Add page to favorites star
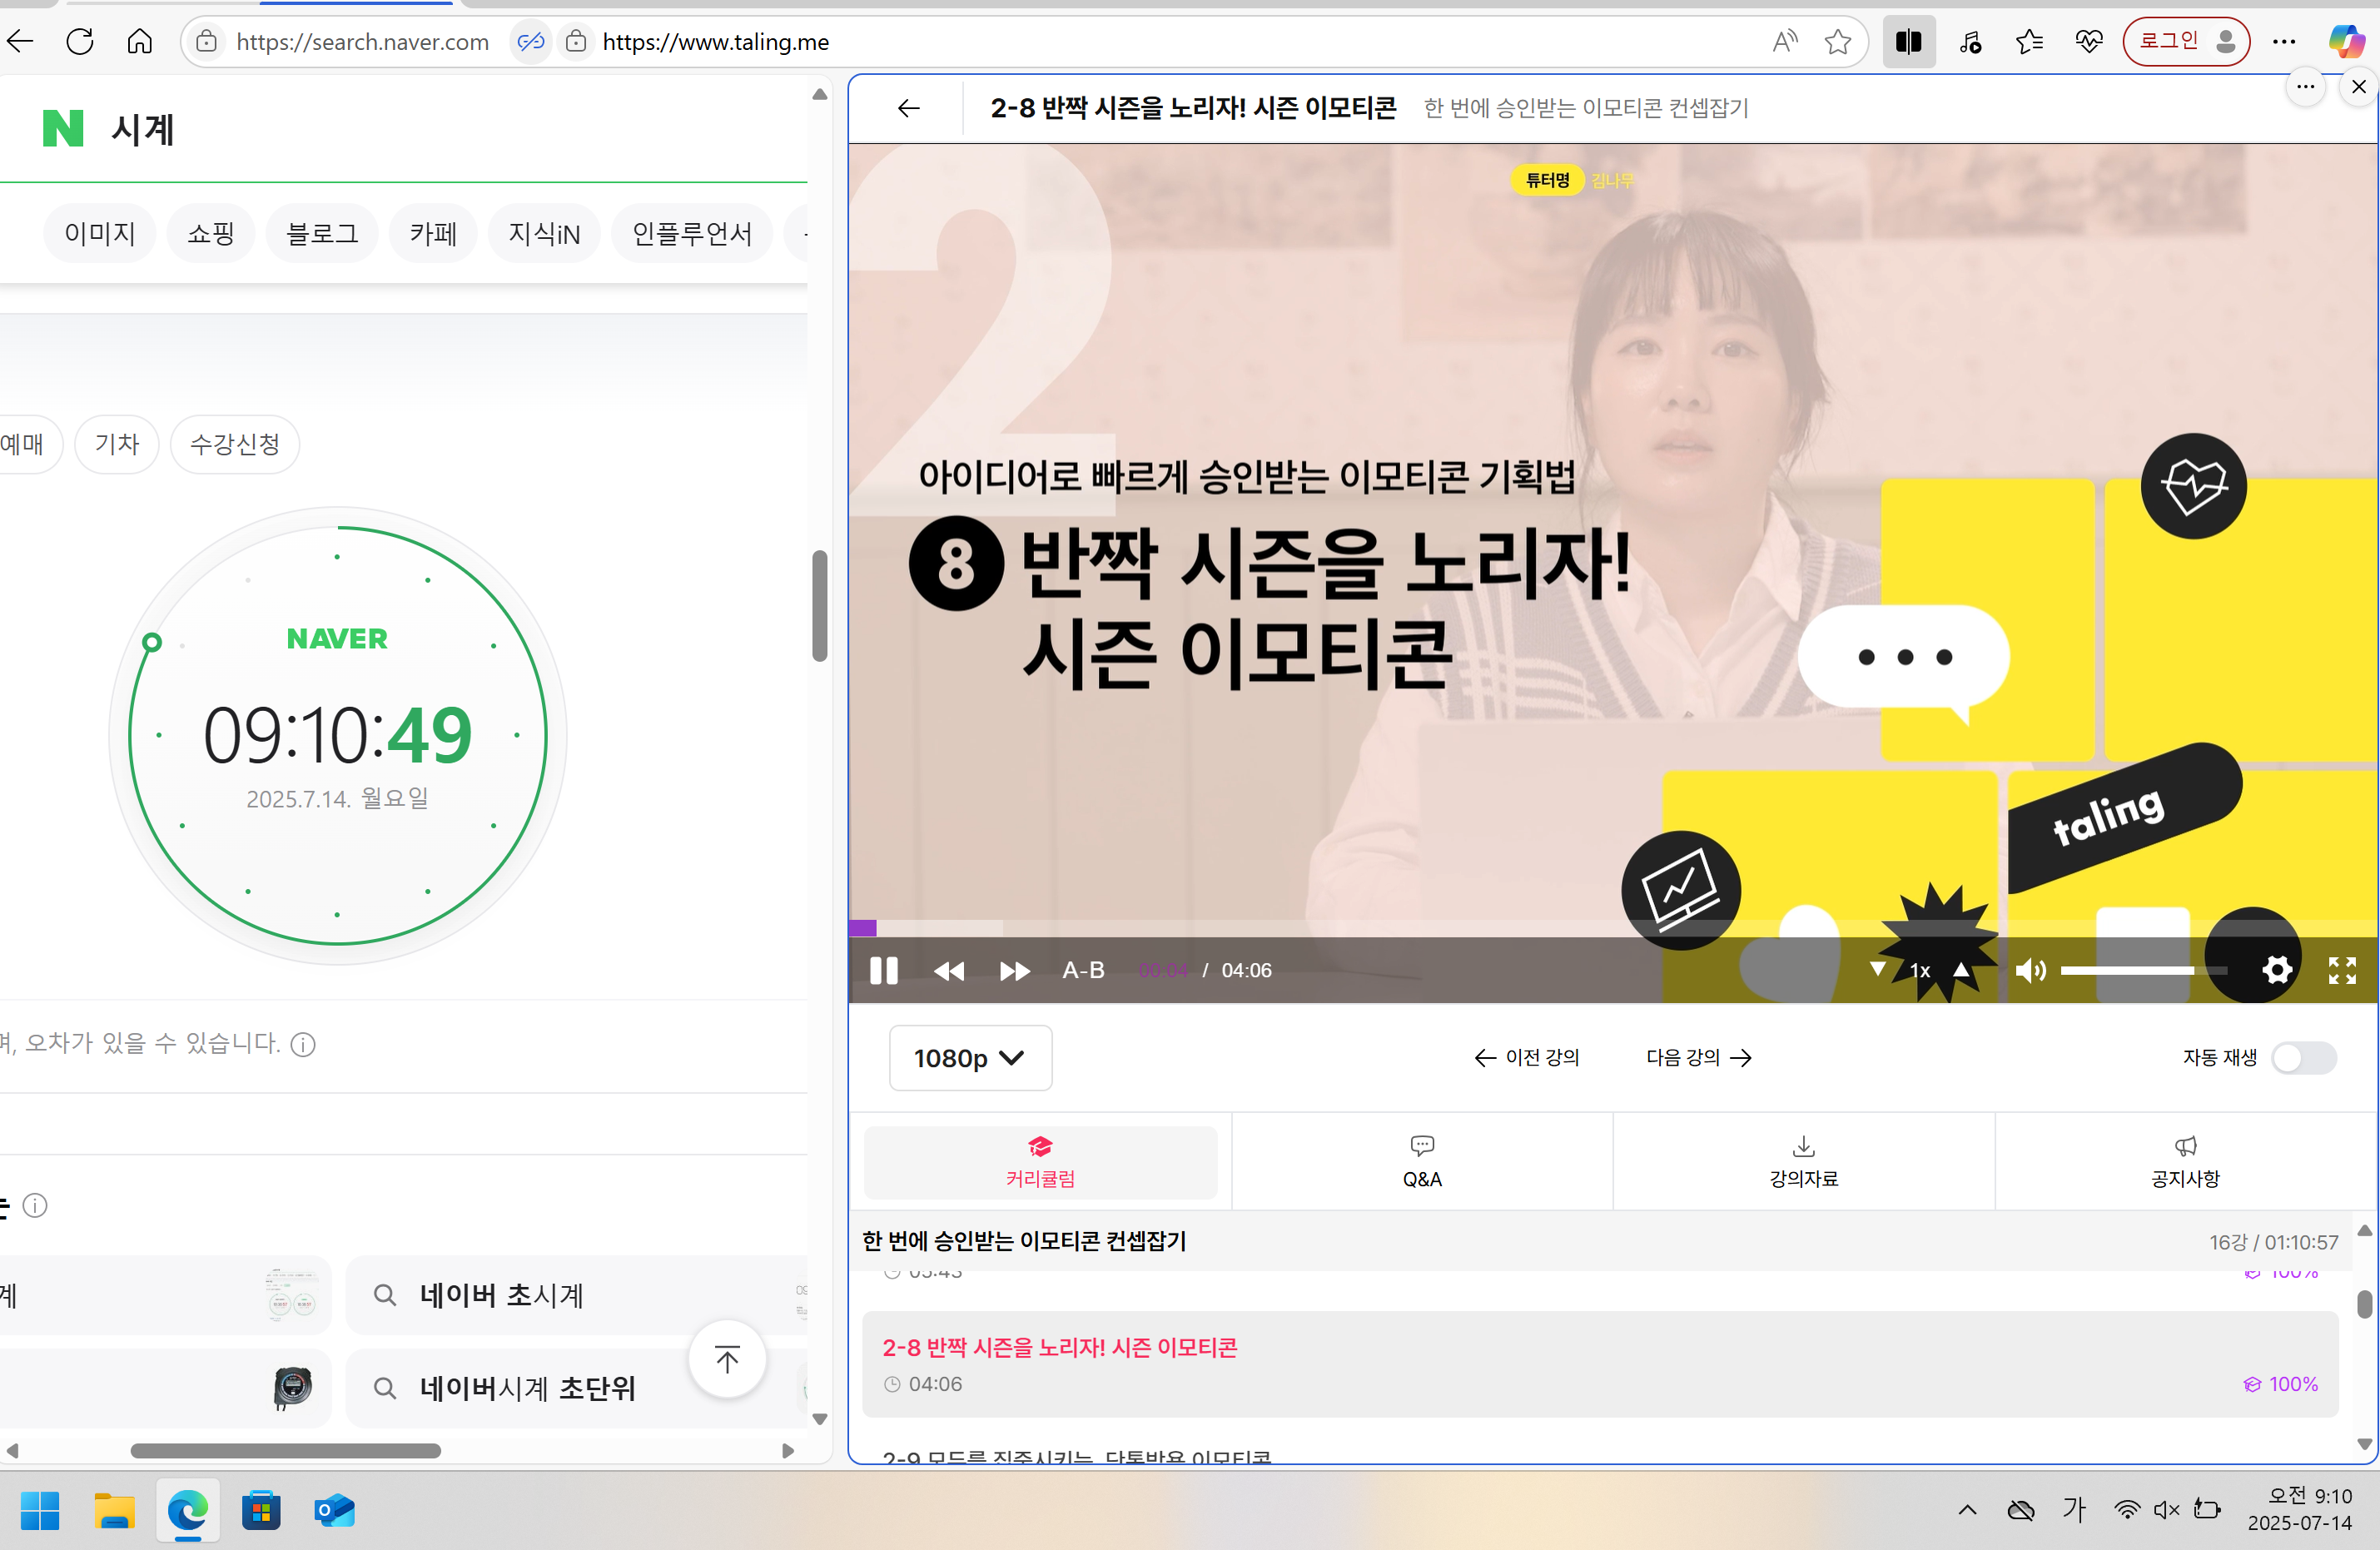The image size is (2380, 1550). click(x=1837, y=42)
